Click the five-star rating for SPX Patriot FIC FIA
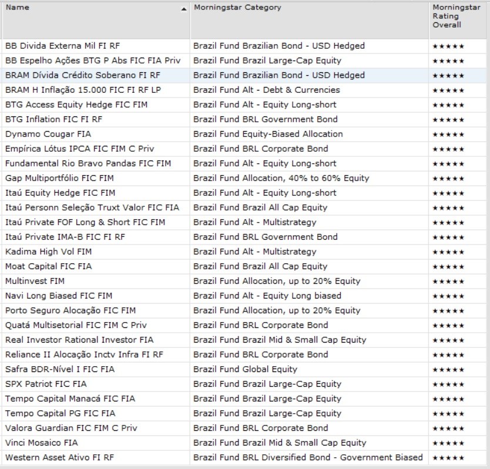490x469 pixels. 448,384
